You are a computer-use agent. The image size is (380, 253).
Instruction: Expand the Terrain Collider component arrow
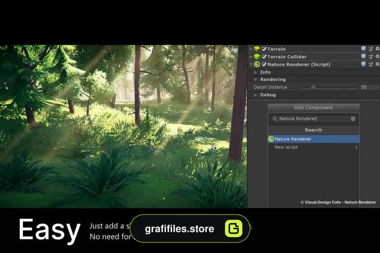(x=251, y=57)
